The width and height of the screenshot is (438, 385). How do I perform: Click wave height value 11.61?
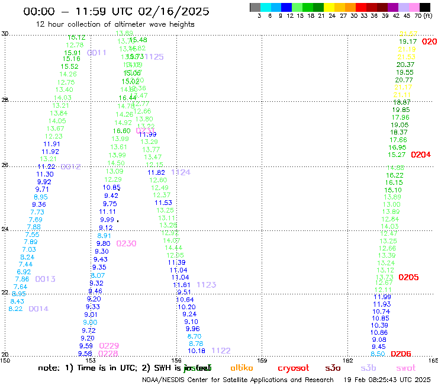[x=182, y=285]
